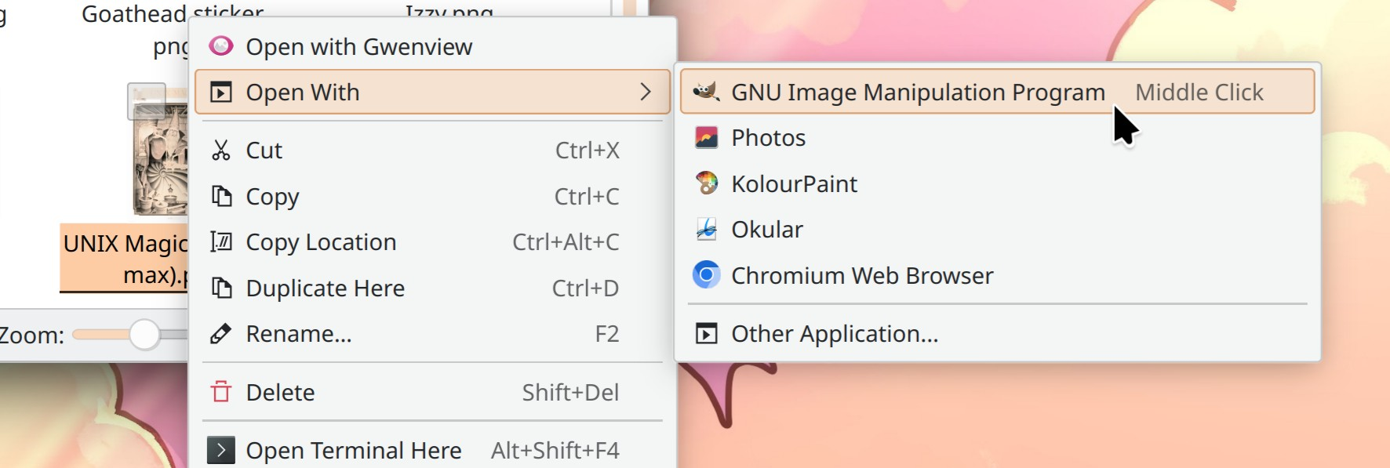Click the Zoom slider handle
Viewport: 1390px width, 468px height.
point(144,335)
